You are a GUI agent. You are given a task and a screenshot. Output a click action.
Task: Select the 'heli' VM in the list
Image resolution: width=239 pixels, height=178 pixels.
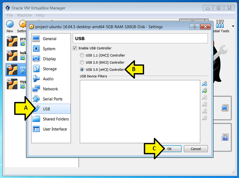[x=16, y=55]
